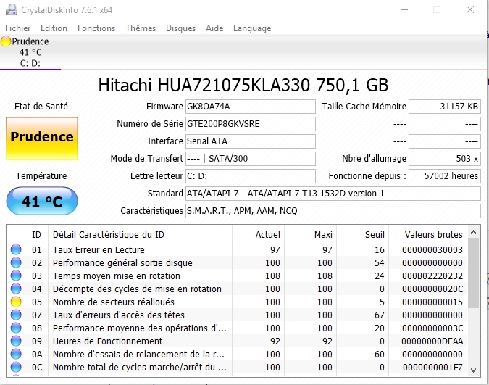
Task: Click the yellow Prudence health status button
Action: [42, 138]
